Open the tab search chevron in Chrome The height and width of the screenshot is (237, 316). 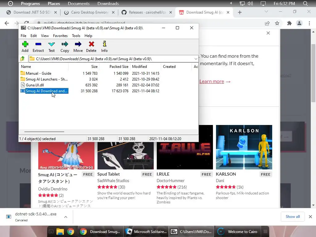[266, 12]
